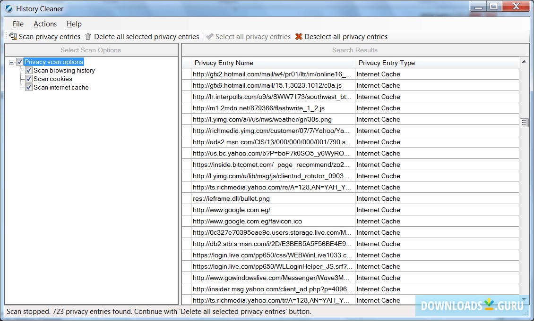Uncheck the Scan cookies option
The width and height of the screenshot is (534, 321).
coord(28,79)
